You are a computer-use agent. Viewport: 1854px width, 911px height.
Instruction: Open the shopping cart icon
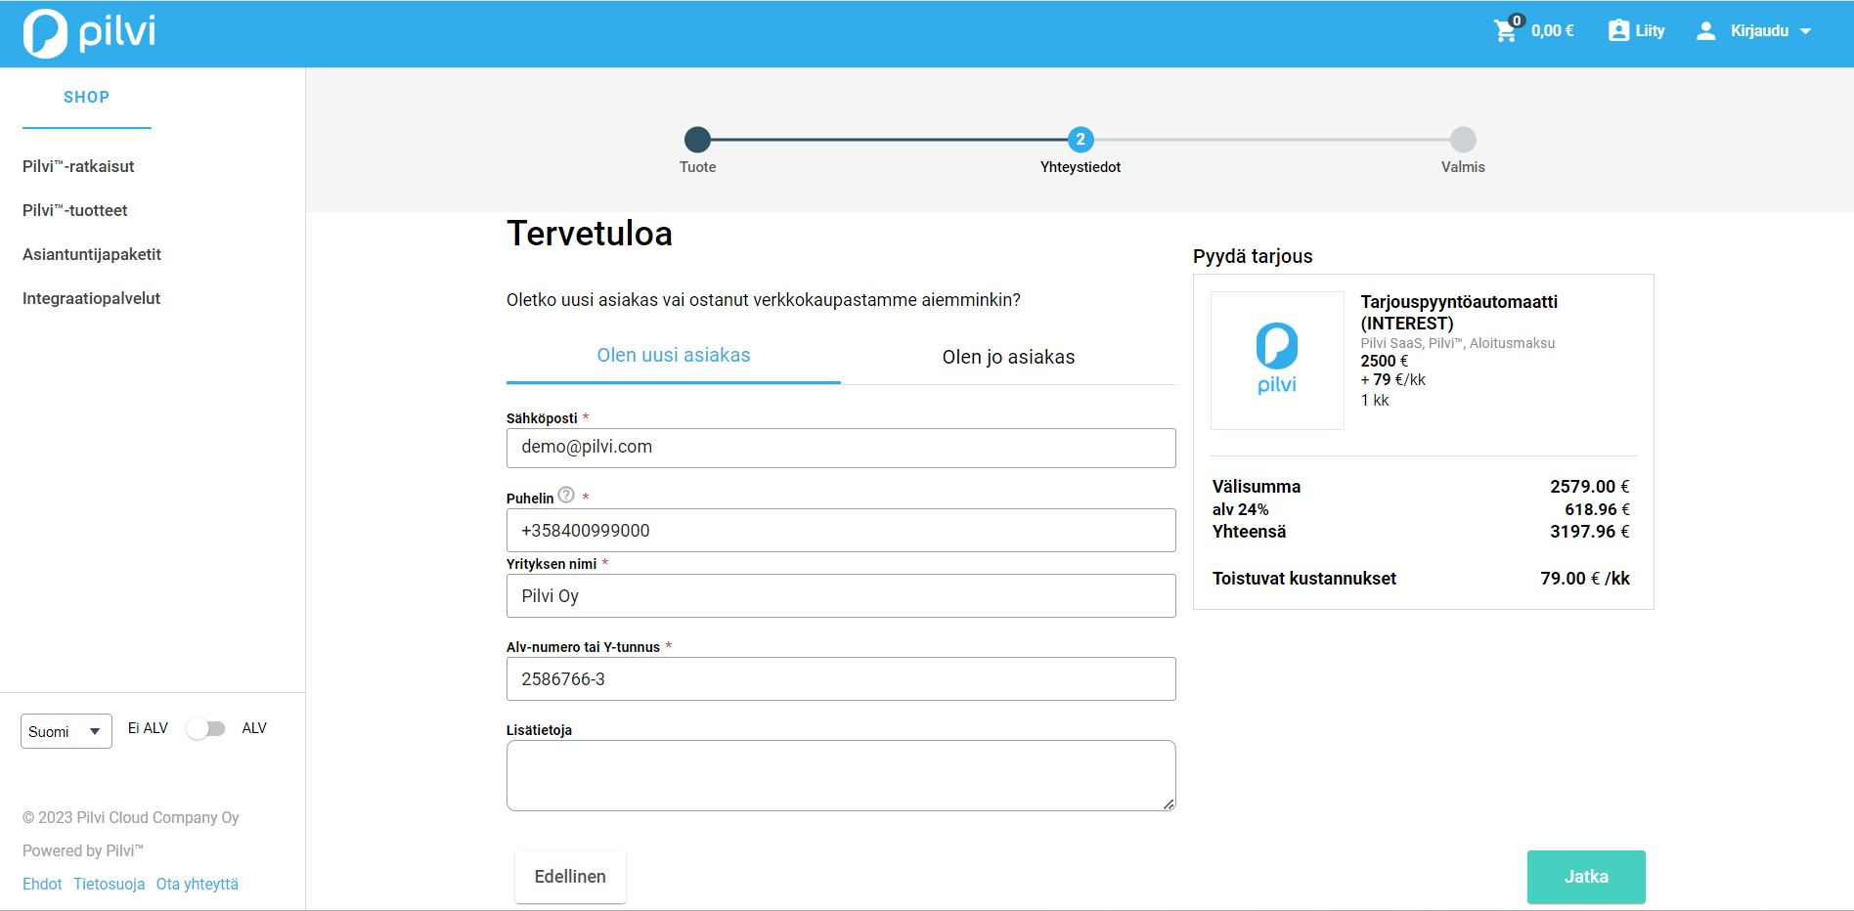1507,30
